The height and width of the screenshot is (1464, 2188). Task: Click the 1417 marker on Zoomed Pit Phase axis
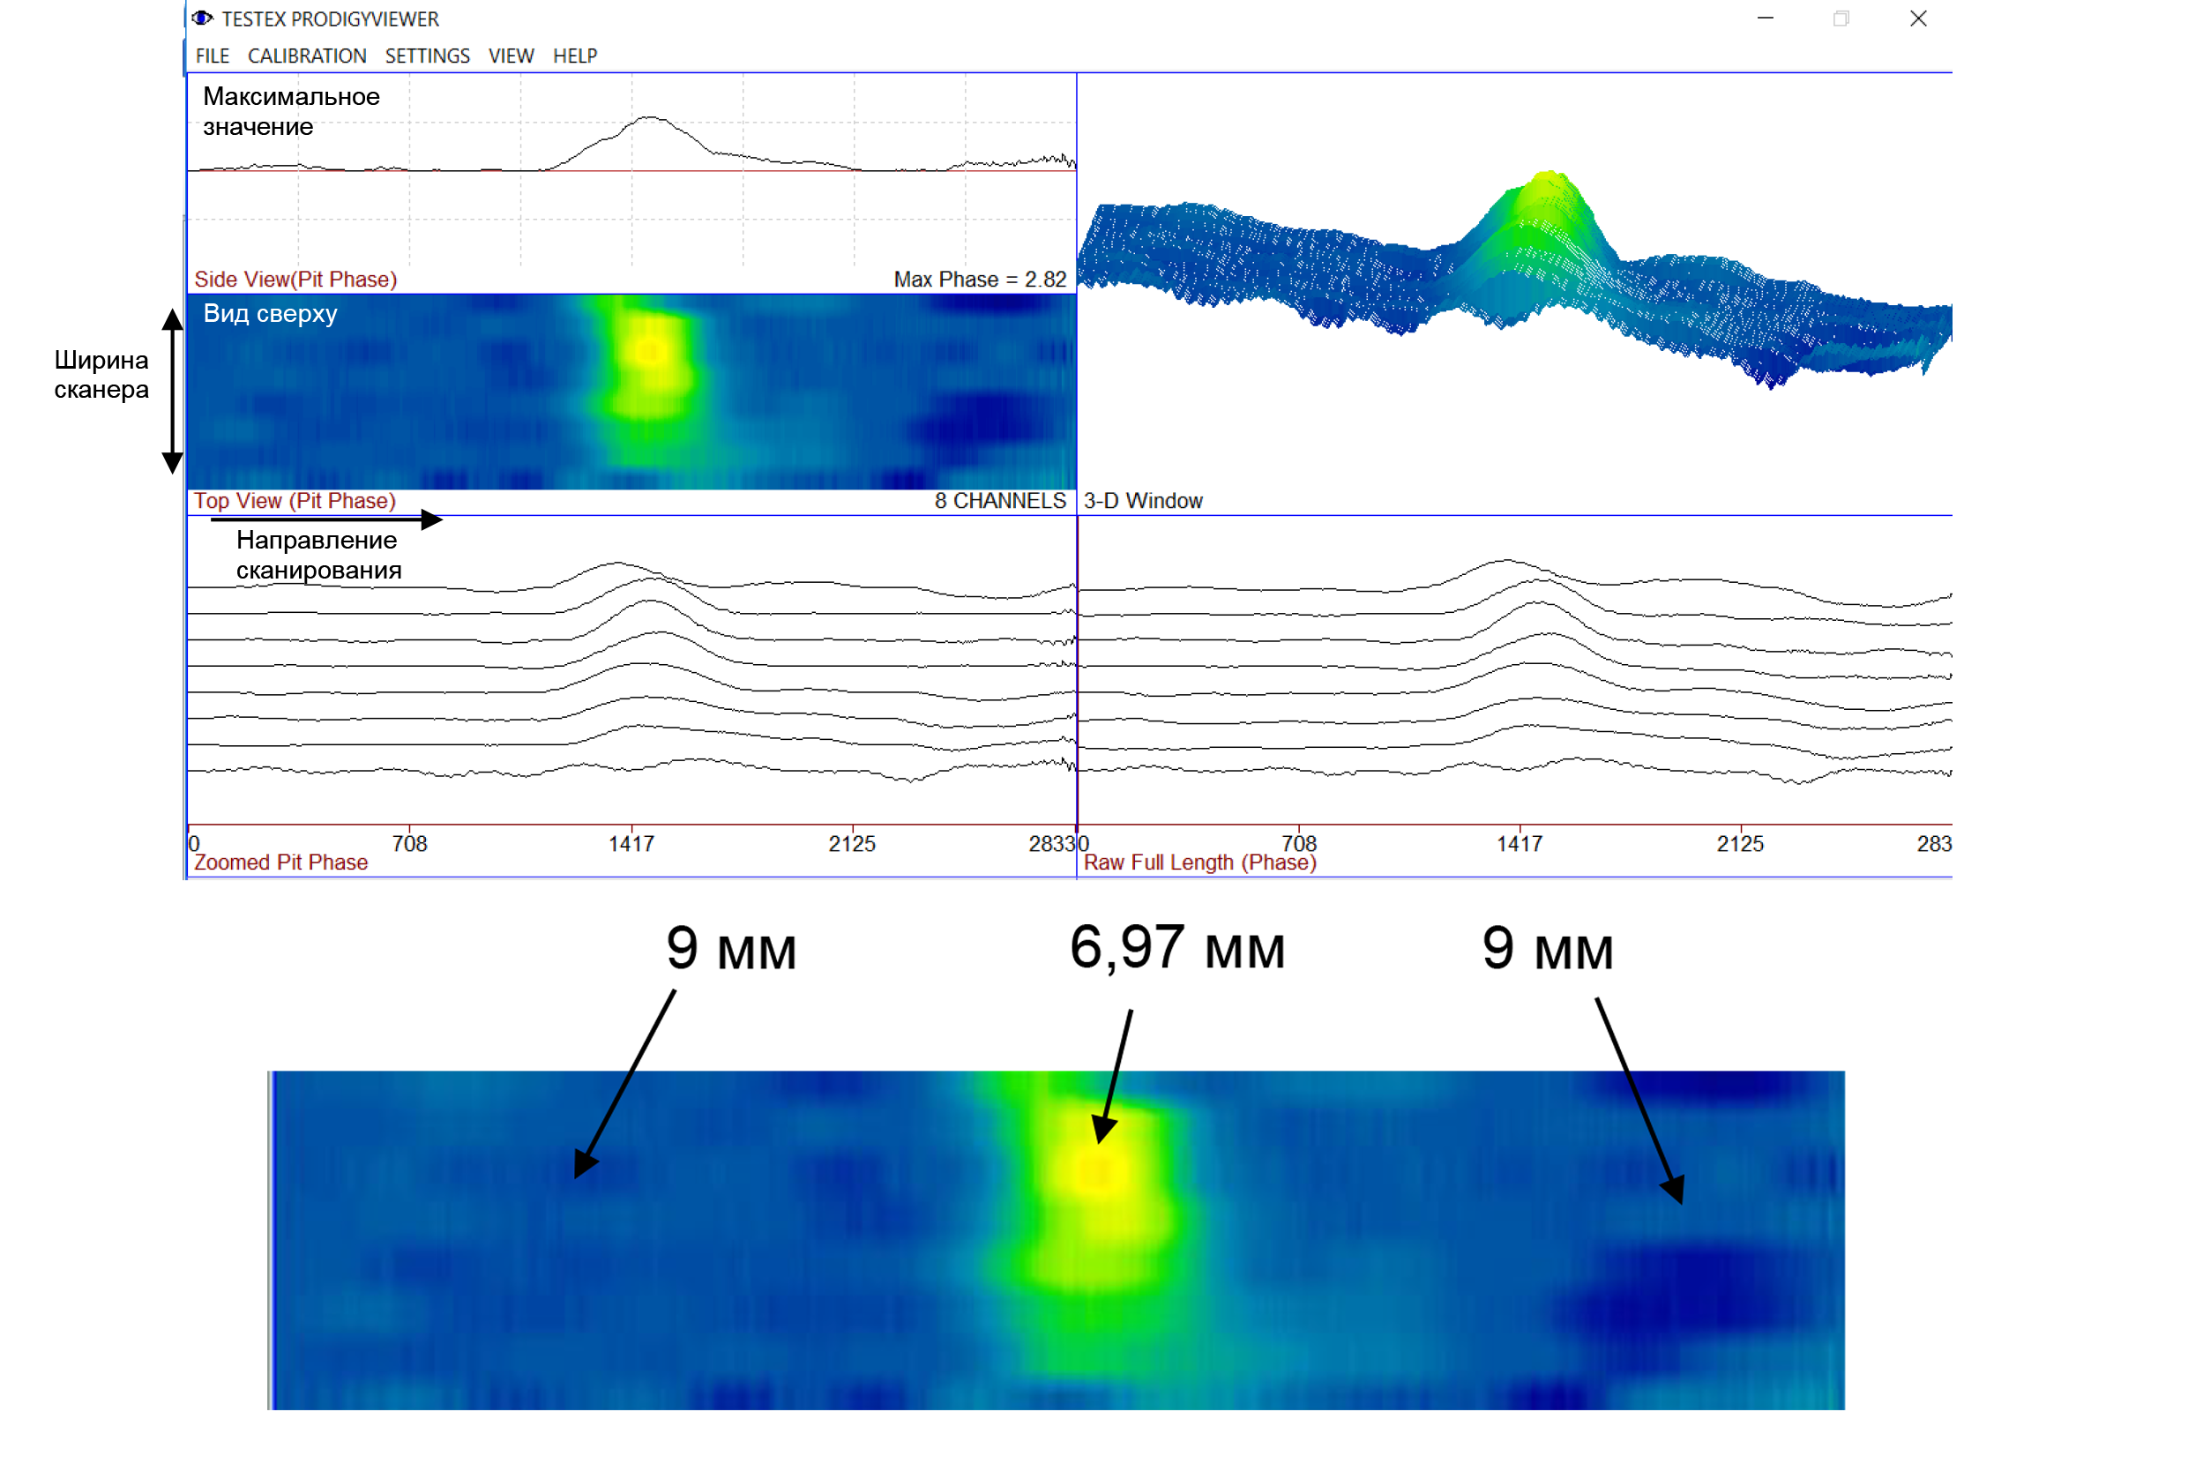coord(631,843)
